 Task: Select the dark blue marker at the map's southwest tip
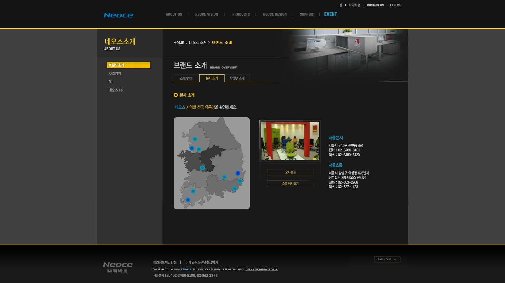(188, 200)
